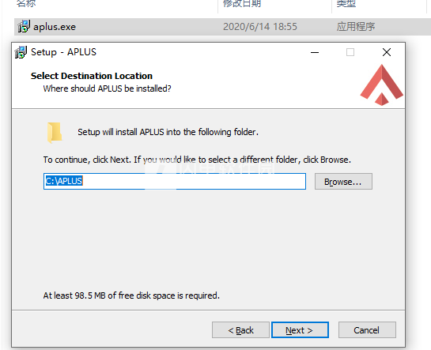The width and height of the screenshot is (431, 350).
Task: Click the yellow destination folder icon
Action: pyautogui.click(x=55, y=133)
